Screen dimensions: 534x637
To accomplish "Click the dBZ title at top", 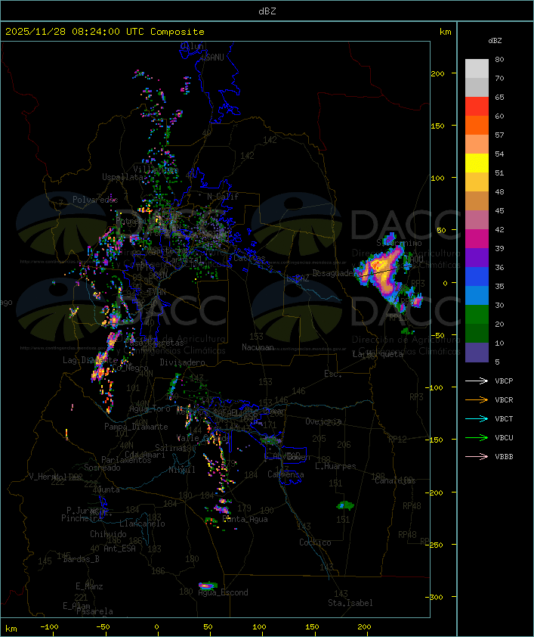I will point(267,11).
